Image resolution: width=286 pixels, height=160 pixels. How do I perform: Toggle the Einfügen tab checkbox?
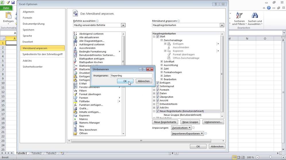point(158,83)
